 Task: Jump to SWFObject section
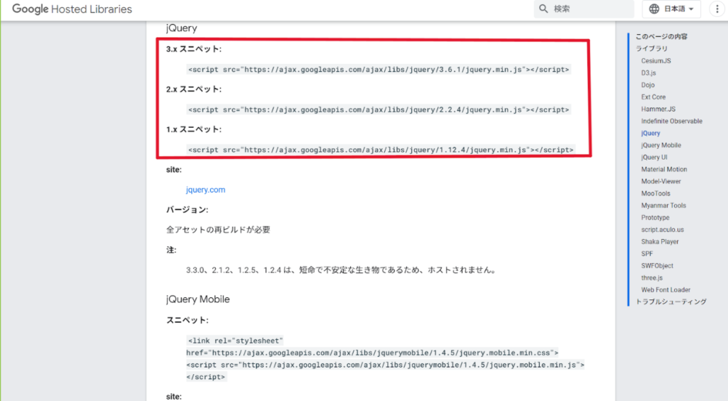pos(657,266)
